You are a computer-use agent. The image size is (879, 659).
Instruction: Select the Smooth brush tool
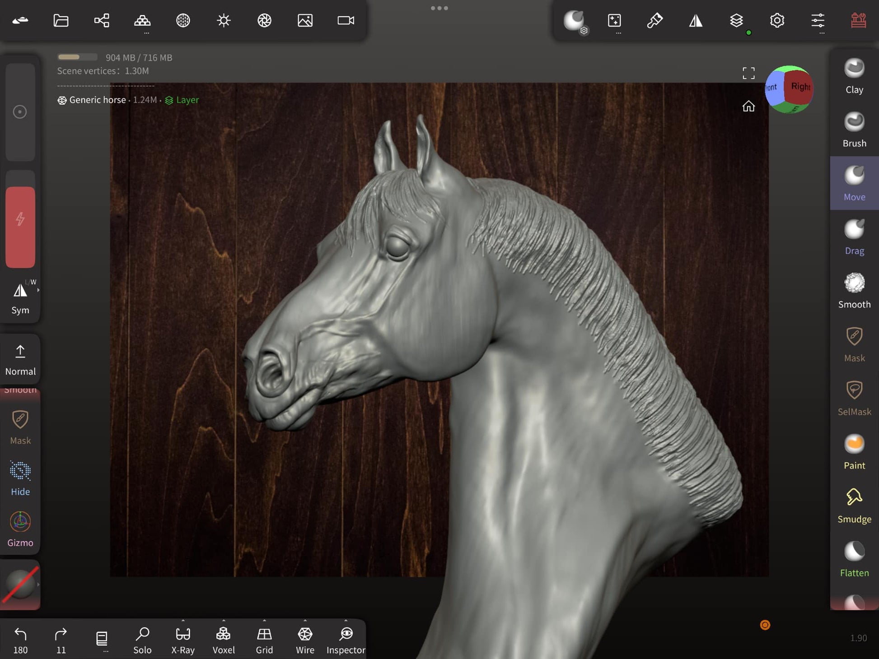pyautogui.click(x=854, y=291)
